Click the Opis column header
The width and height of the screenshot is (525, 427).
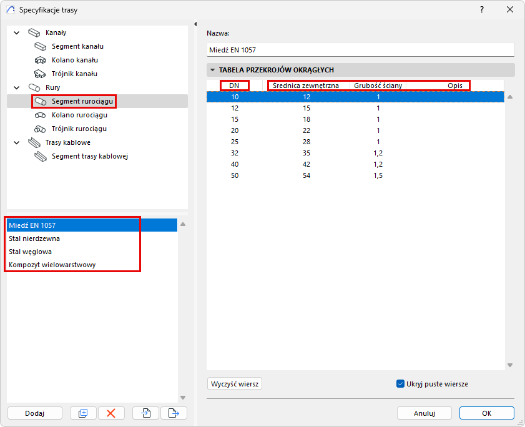coord(455,86)
